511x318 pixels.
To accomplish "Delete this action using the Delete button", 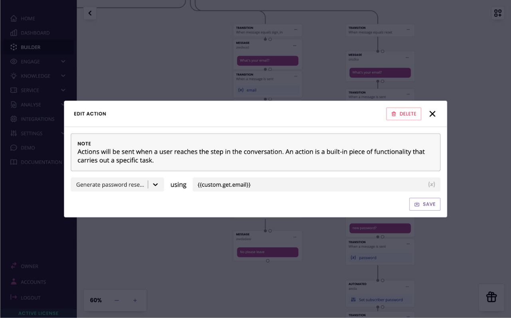I will 404,114.
